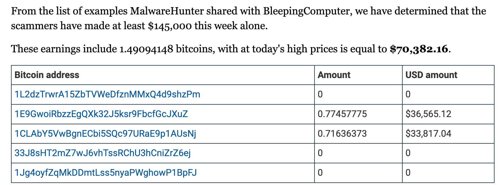The height and width of the screenshot is (185, 498).
Task: Open the 1Jg4oyfZqMkDDmtLss5nyaPWghowP1BpFJ address link
Action: click(106, 173)
